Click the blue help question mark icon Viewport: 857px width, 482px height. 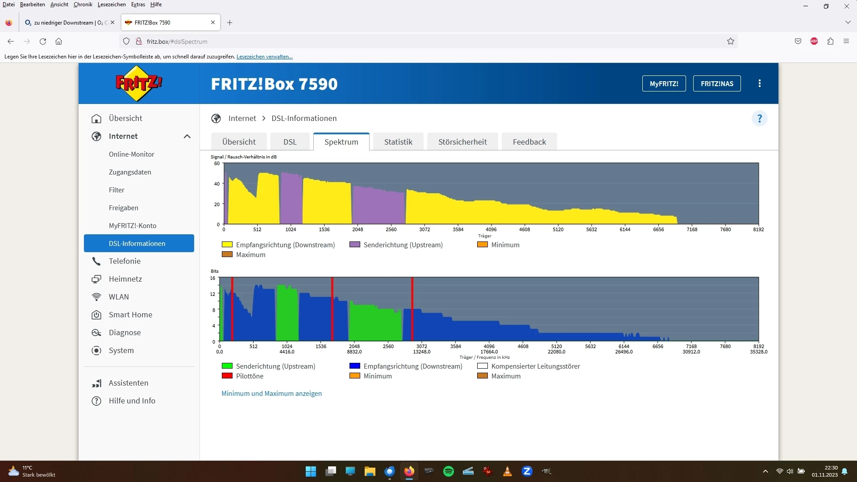(759, 118)
